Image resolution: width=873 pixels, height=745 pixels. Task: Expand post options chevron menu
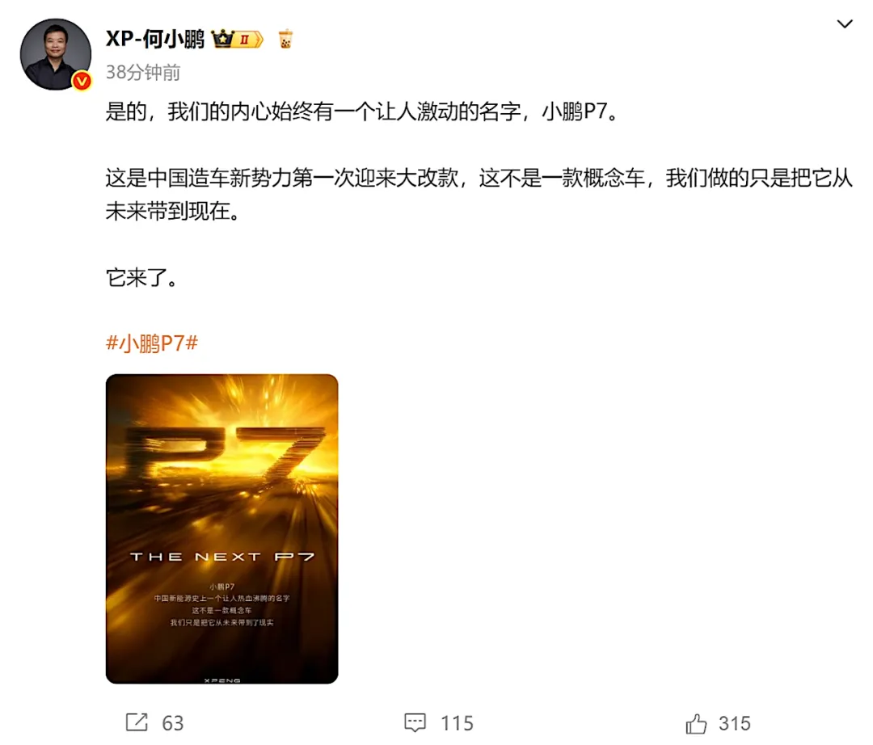845,24
